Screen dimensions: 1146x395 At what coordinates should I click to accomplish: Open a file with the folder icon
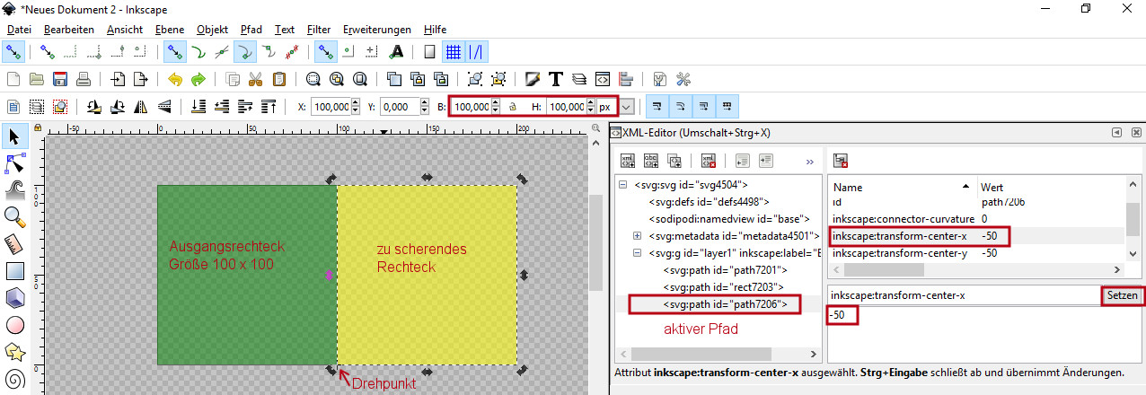(x=37, y=79)
